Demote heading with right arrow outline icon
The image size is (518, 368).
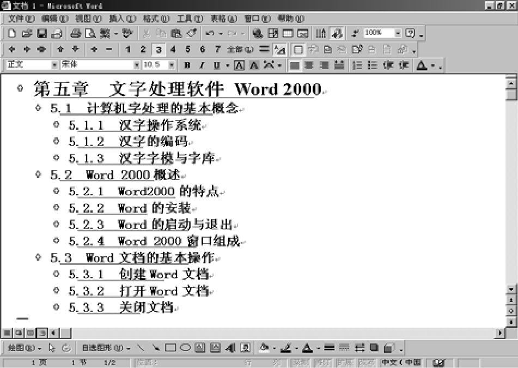[27, 49]
